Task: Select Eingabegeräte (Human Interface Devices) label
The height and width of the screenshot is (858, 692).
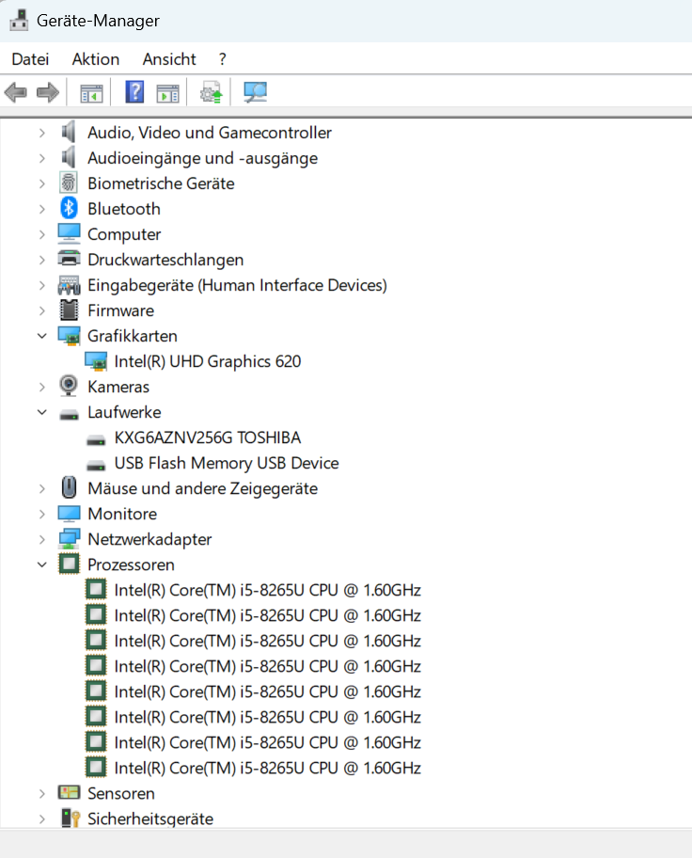Action: (237, 286)
